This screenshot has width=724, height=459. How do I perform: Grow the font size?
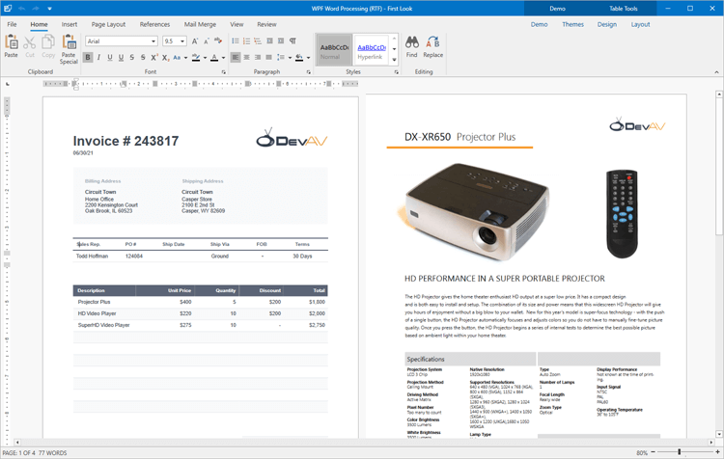[195, 41]
